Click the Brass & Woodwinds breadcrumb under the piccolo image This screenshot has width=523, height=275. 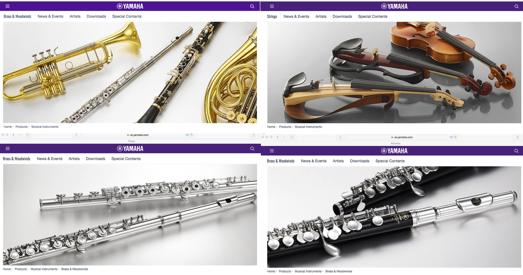339,271
